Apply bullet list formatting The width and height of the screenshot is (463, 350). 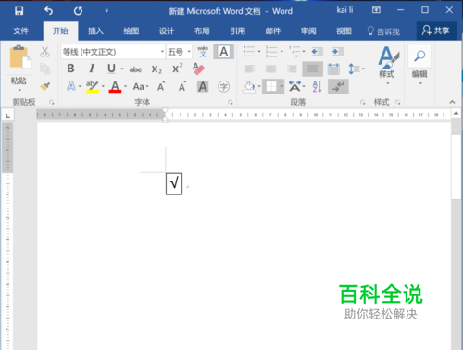[x=249, y=52]
